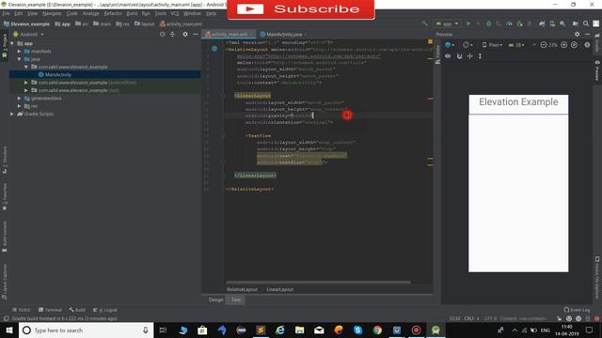602x338 pixels.
Task: Switch to MainActivity.java editor tab
Action: point(284,34)
